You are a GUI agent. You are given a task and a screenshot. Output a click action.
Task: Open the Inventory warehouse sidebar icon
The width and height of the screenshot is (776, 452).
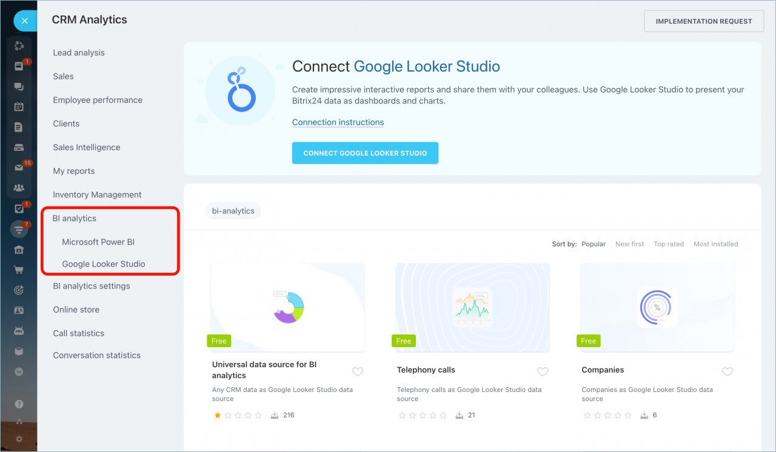point(19,250)
